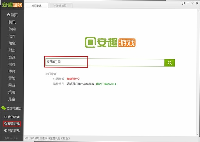This screenshot has height=142, width=200.
Task: Open the 体育 category
Action: [12, 71]
